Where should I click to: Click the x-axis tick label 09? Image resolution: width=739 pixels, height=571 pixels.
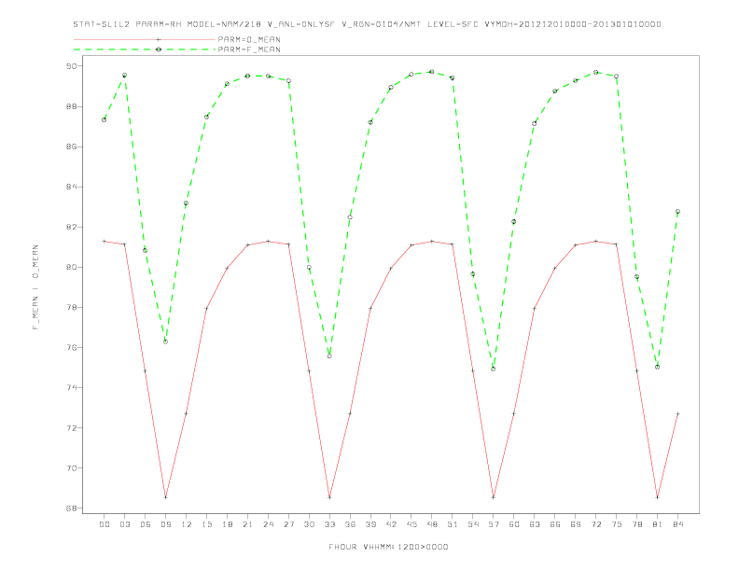[165, 524]
